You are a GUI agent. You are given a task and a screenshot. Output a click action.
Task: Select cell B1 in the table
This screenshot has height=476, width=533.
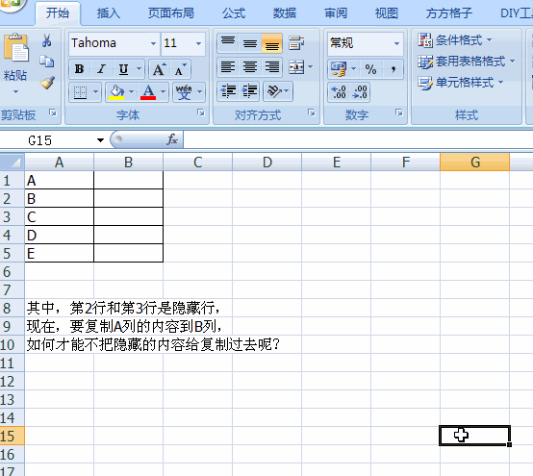click(x=129, y=180)
